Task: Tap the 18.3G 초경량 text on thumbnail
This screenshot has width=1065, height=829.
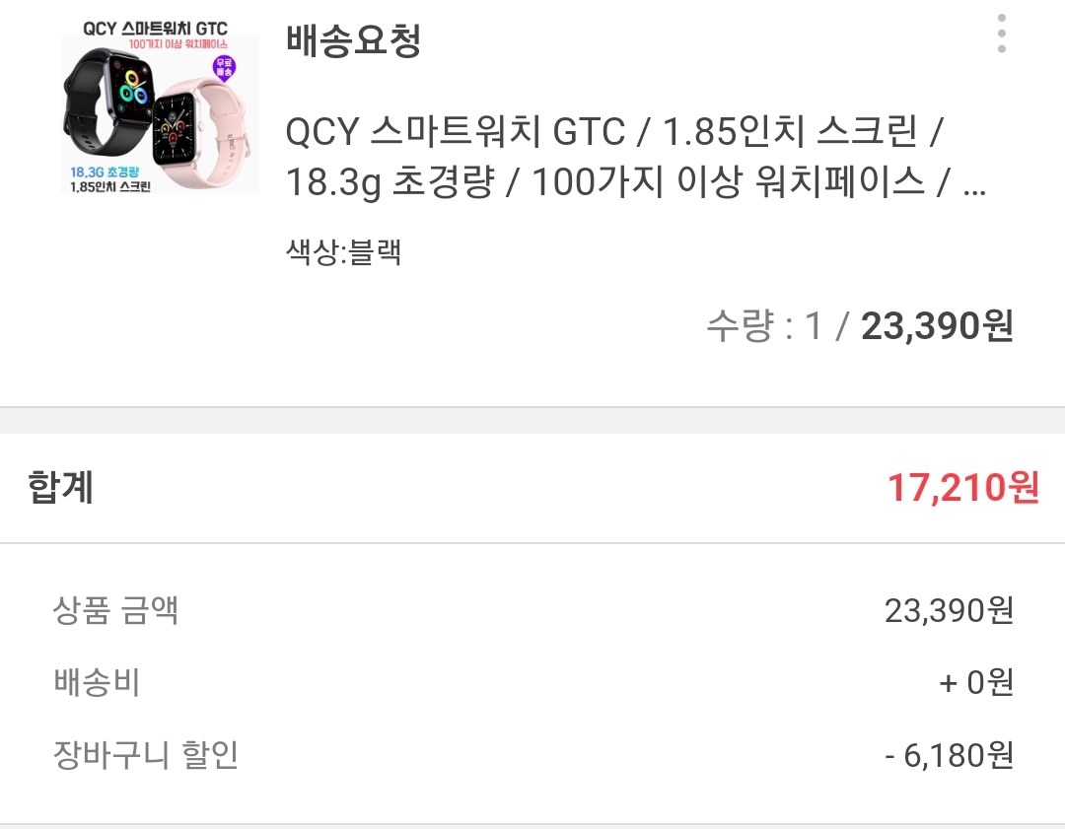Action: [x=105, y=173]
